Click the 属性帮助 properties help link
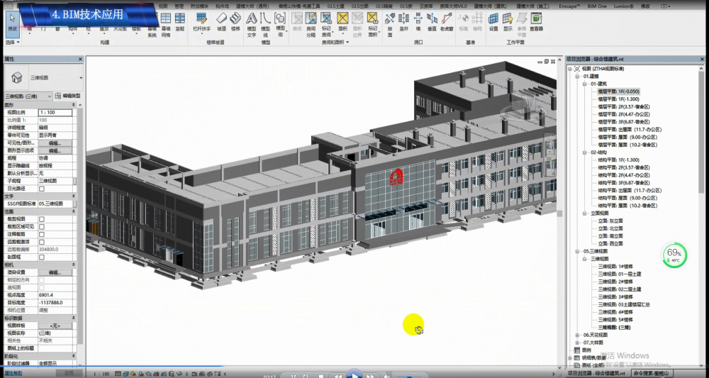 (13, 372)
